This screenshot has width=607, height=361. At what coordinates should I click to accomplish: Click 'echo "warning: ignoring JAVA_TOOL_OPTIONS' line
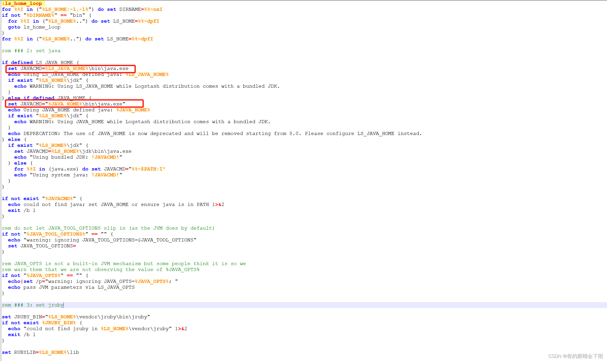point(102,240)
